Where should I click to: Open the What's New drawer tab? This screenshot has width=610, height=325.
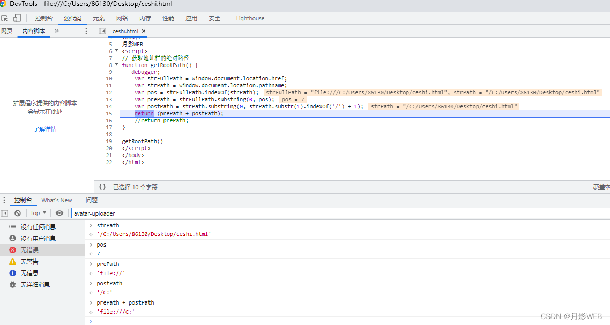(x=57, y=200)
